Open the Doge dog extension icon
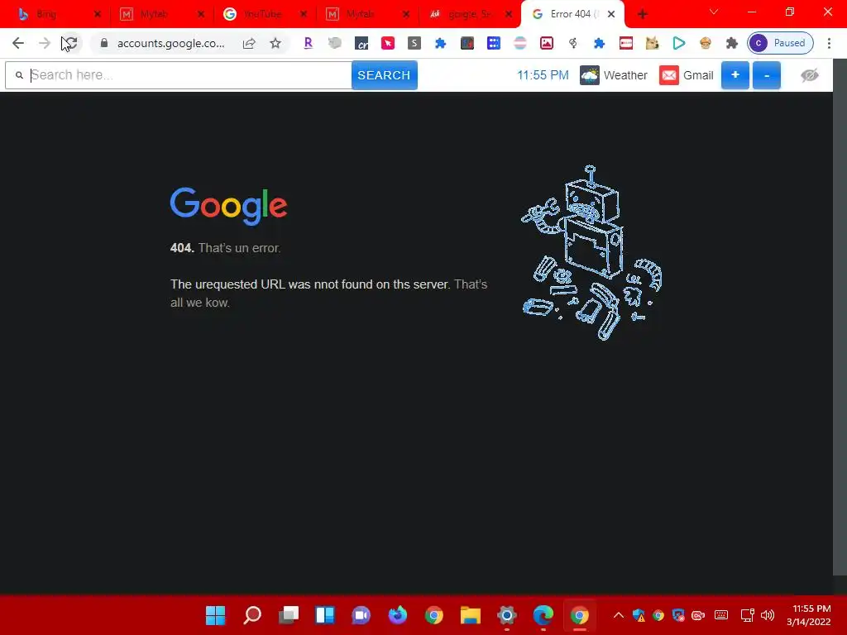 (653, 43)
